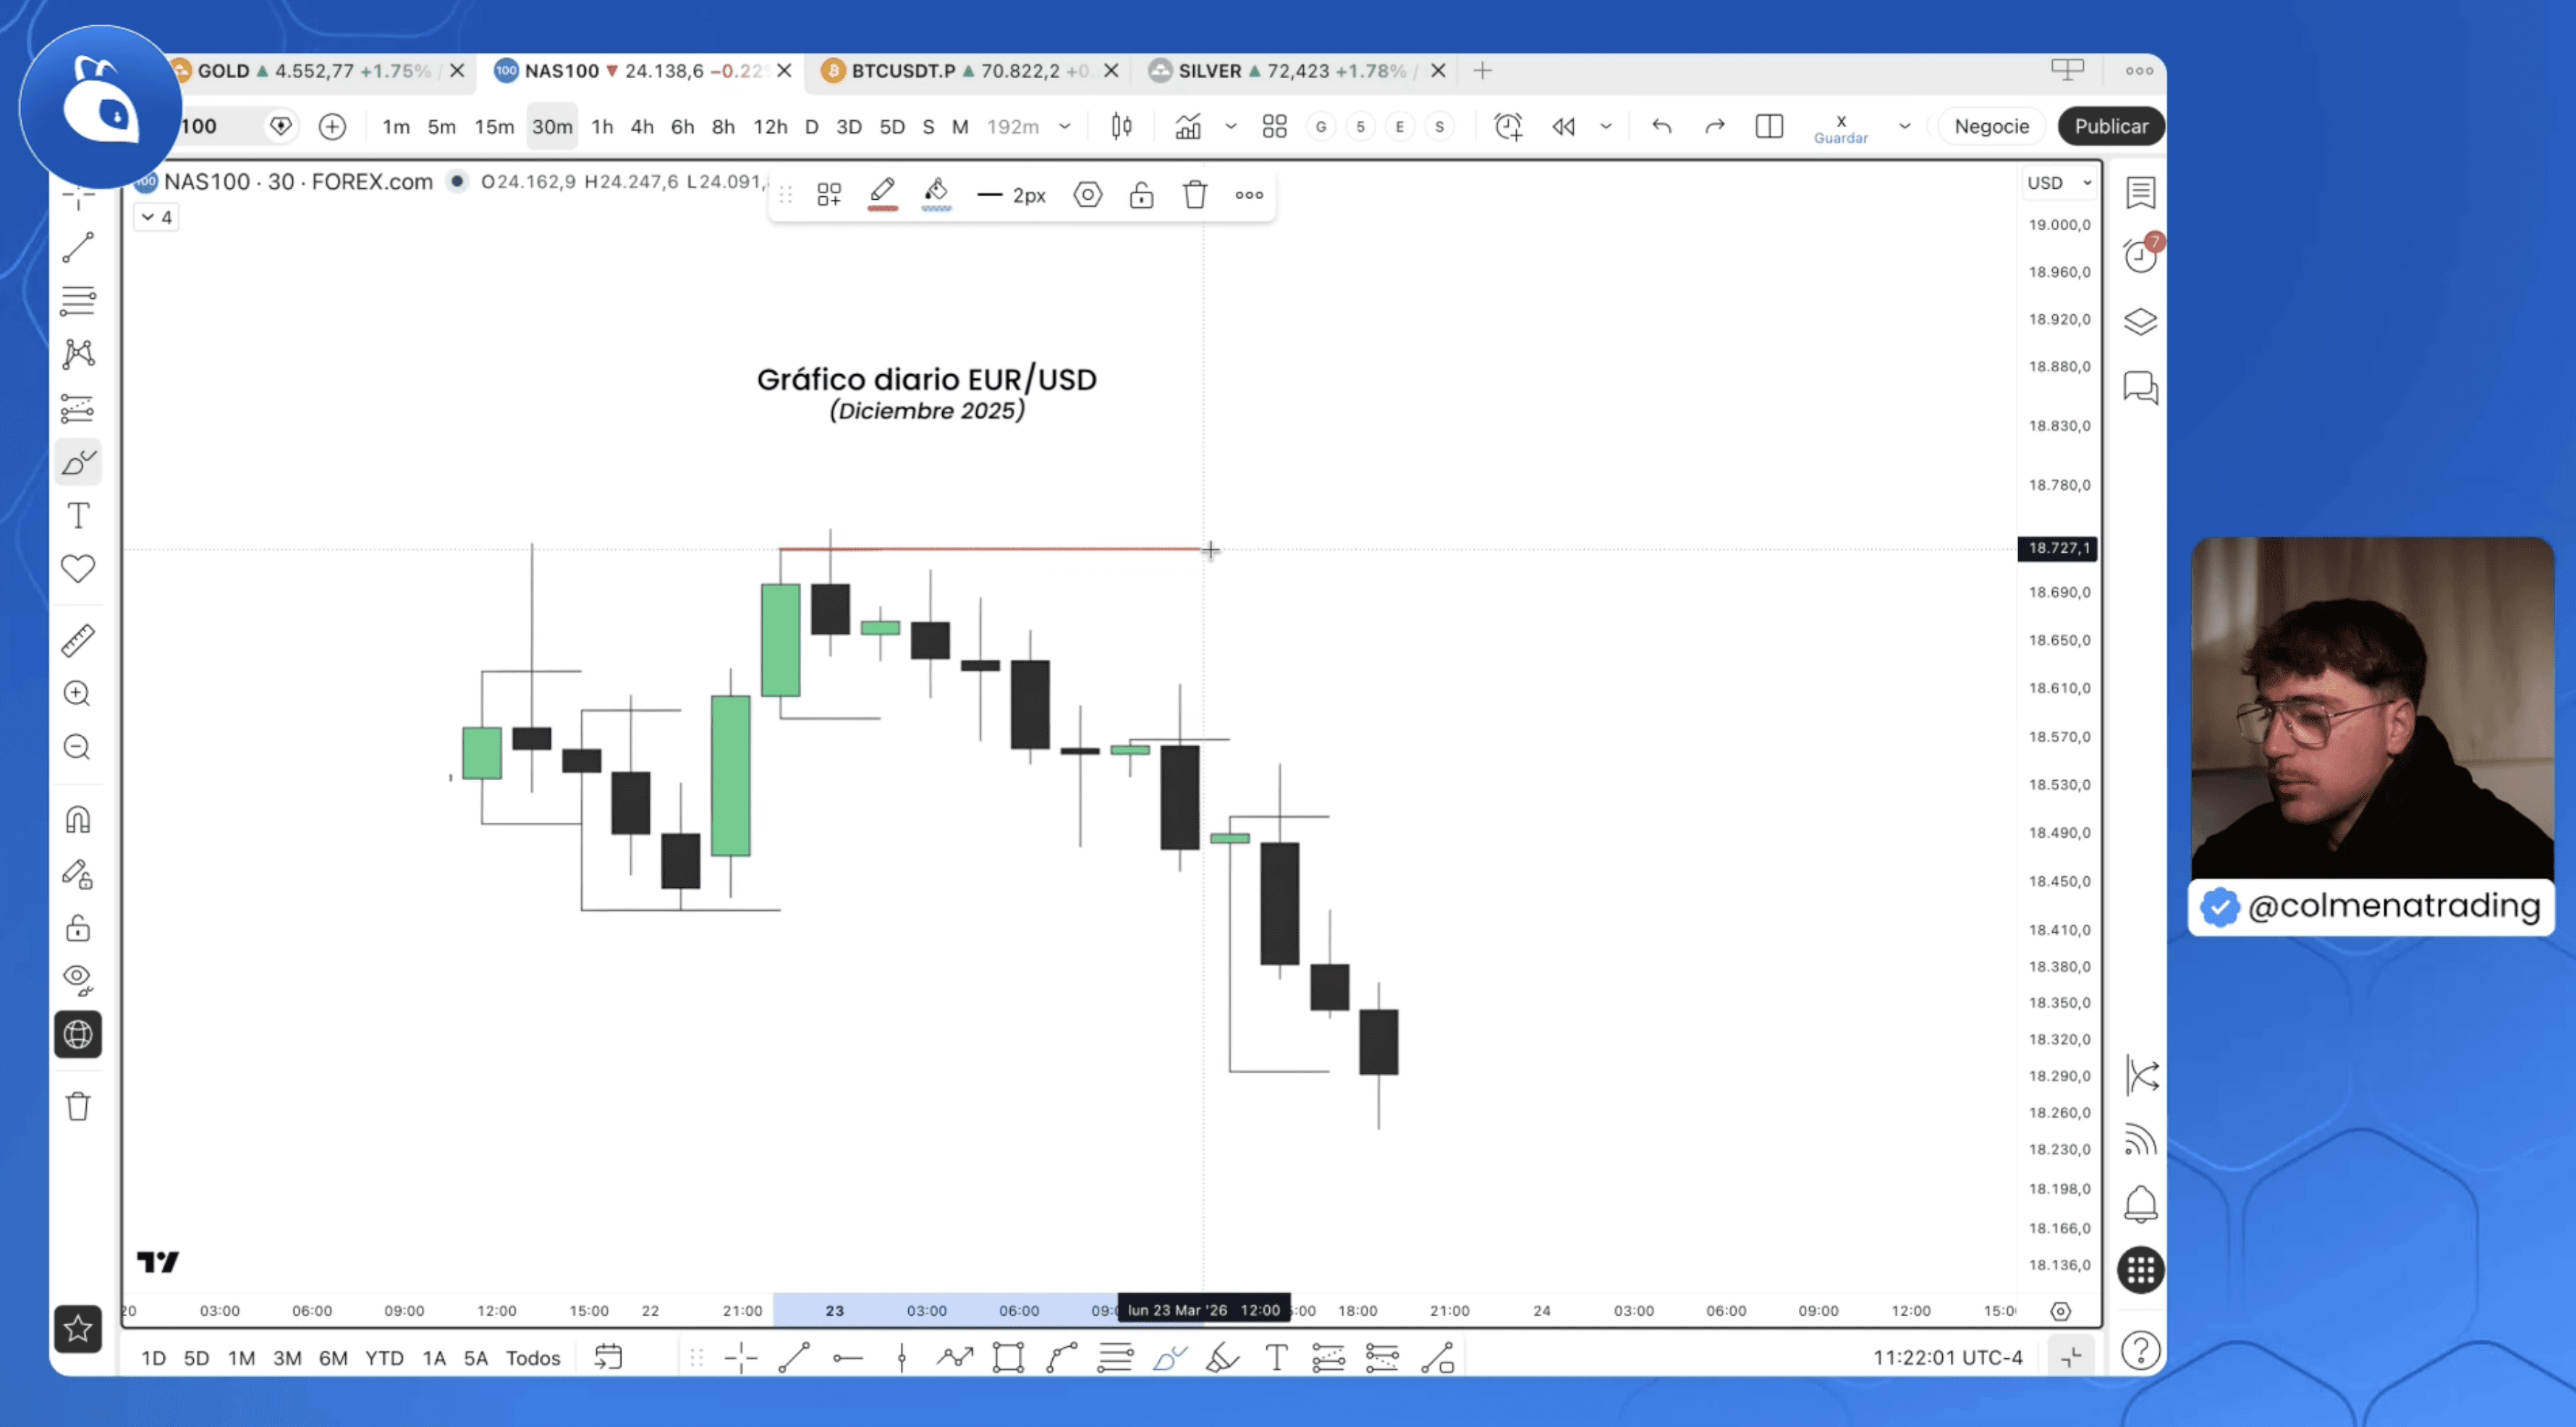Click the Bar Replay rewind icon
This screenshot has width=2576, height=1427.
[1563, 127]
